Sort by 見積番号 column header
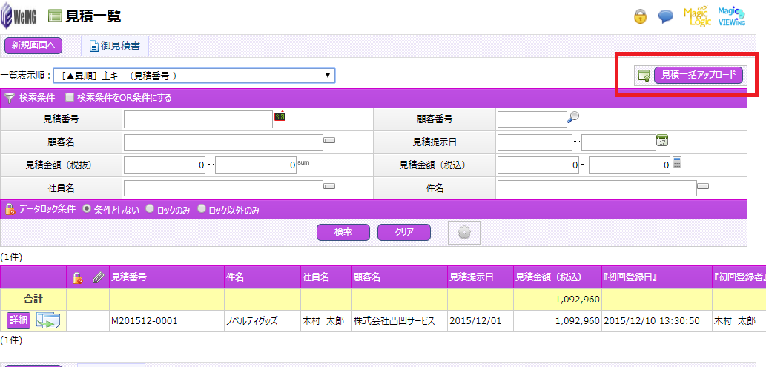 (x=128, y=277)
